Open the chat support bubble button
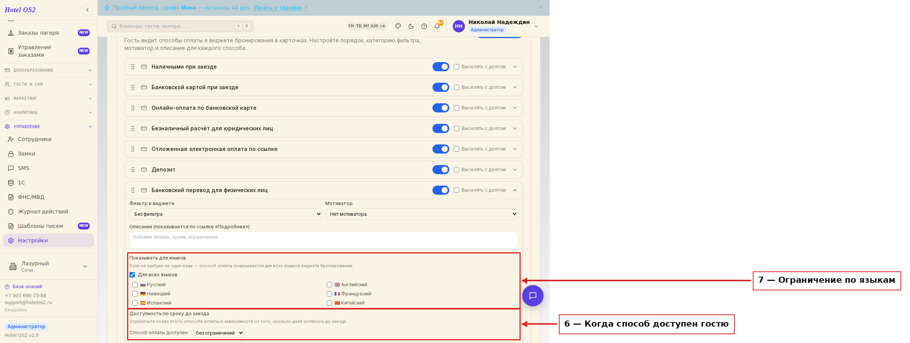 pos(533,296)
